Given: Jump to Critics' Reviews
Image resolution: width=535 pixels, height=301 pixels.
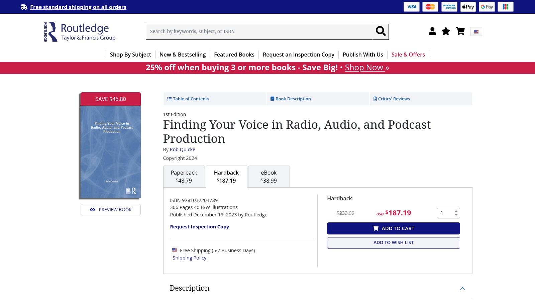Looking at the screenshot, I should click(421, 99).
